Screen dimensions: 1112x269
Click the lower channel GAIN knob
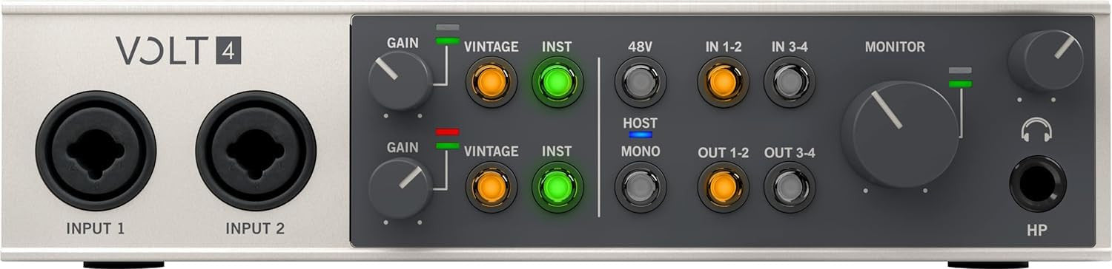[400, 187]
